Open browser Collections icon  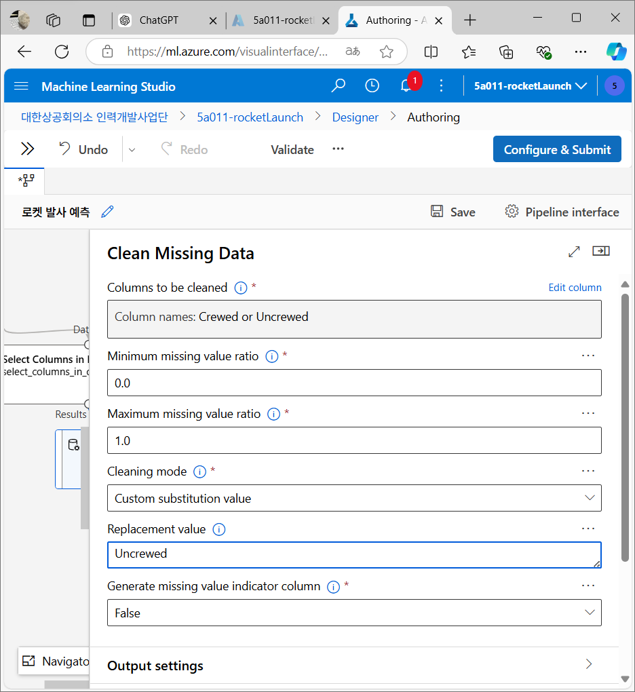pos(506,52)
